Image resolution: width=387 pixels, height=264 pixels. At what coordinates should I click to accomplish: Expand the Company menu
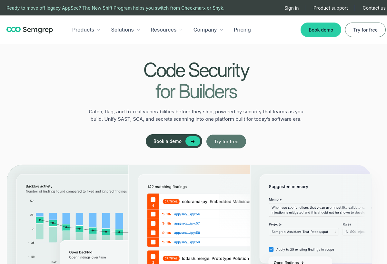pyautogui.click(x=208, y=30)
